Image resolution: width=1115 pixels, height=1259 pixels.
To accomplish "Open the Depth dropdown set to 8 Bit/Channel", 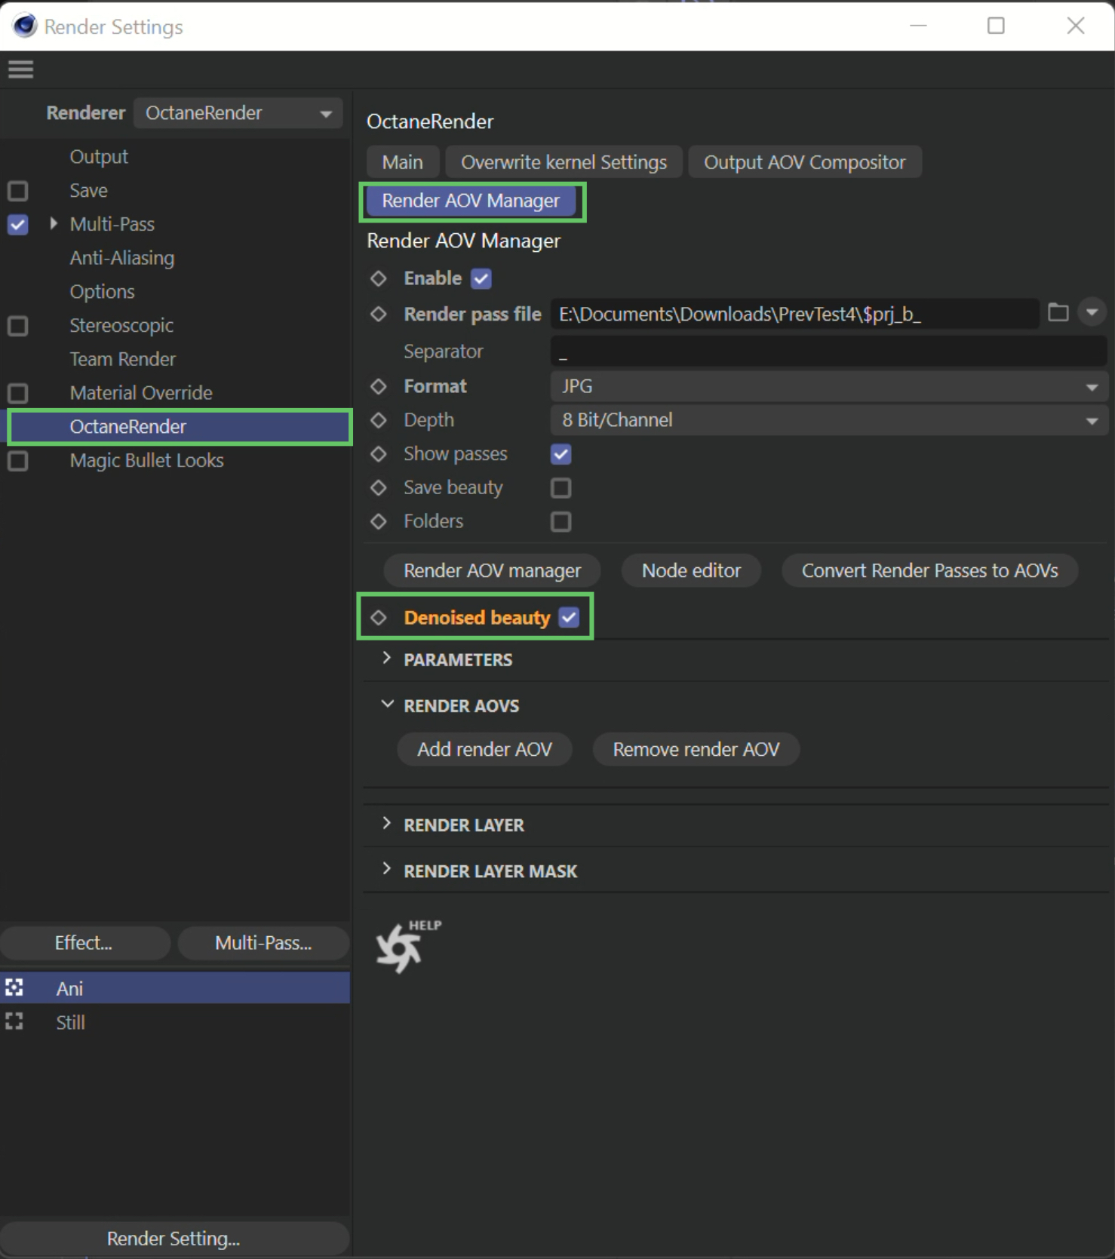I will click(x=829, y=420).
